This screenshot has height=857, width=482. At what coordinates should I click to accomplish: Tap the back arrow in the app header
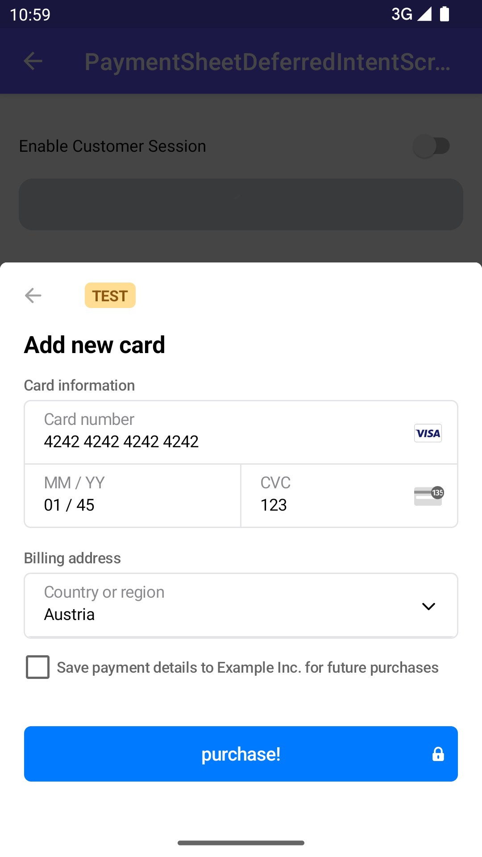click(x=33, y=61)
